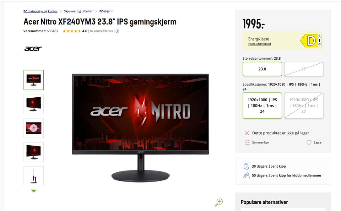This screenshot has height=211, width=341.
Task: Click the club members people icon
Action: (x=246, y=175)
